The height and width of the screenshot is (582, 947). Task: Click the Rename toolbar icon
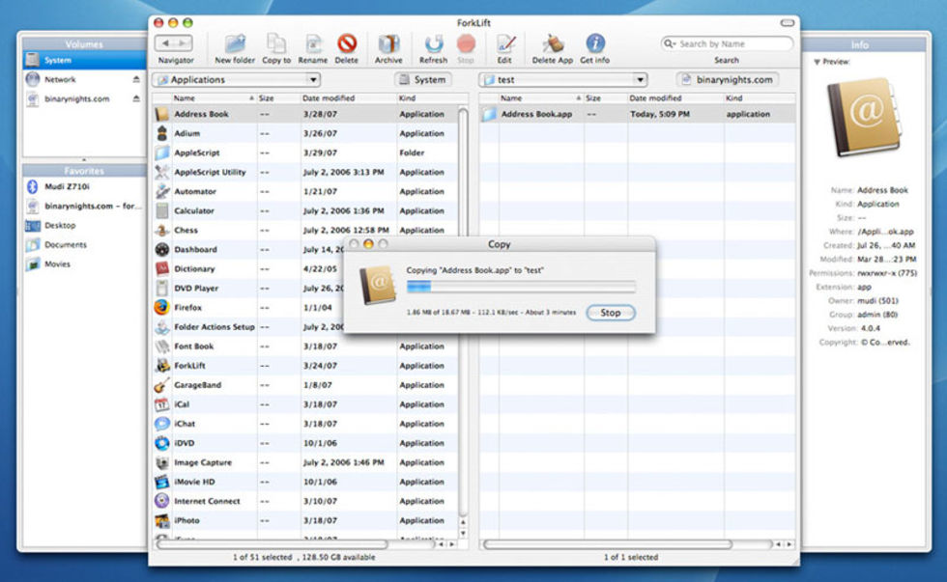(x=313, y=44)
